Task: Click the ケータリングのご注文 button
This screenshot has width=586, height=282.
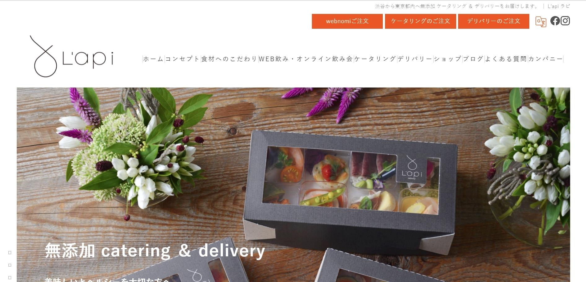Action: [420, 21]
